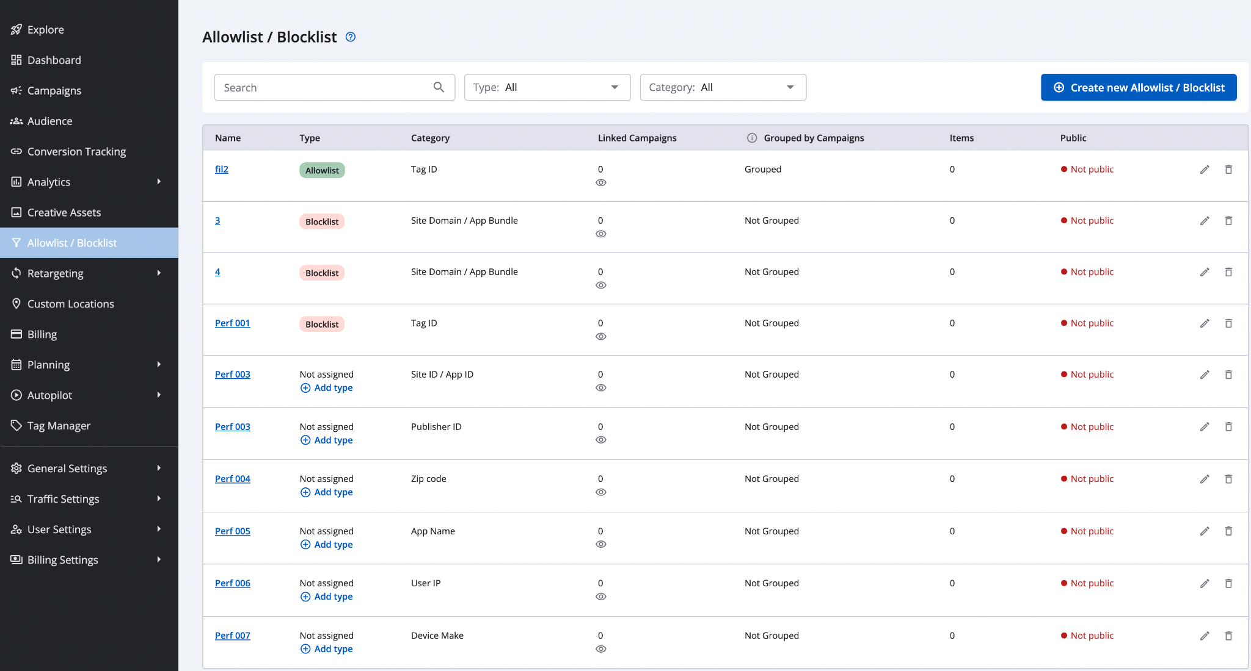Open the fil2 list link
1251x671 pixels.
click(x=222, y=170)
